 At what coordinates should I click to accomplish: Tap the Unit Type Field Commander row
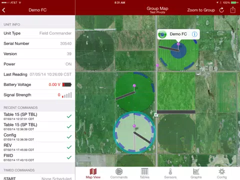point(37,33)
